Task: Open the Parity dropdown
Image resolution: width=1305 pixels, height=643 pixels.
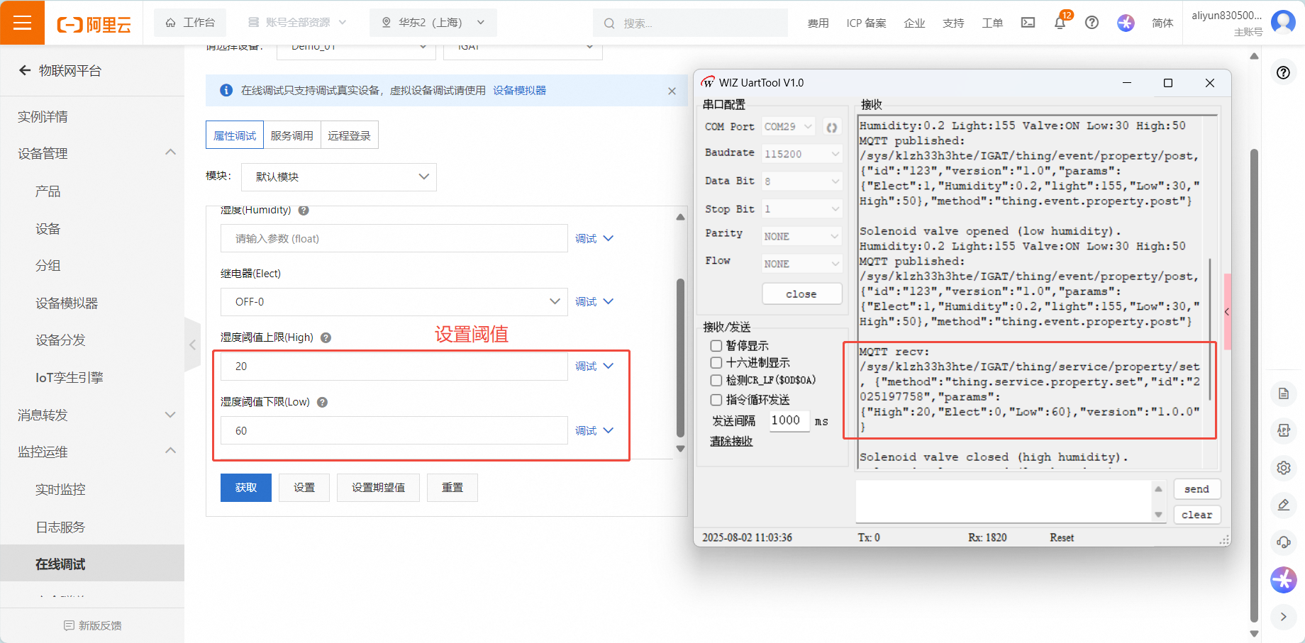Action: [802, 236]
